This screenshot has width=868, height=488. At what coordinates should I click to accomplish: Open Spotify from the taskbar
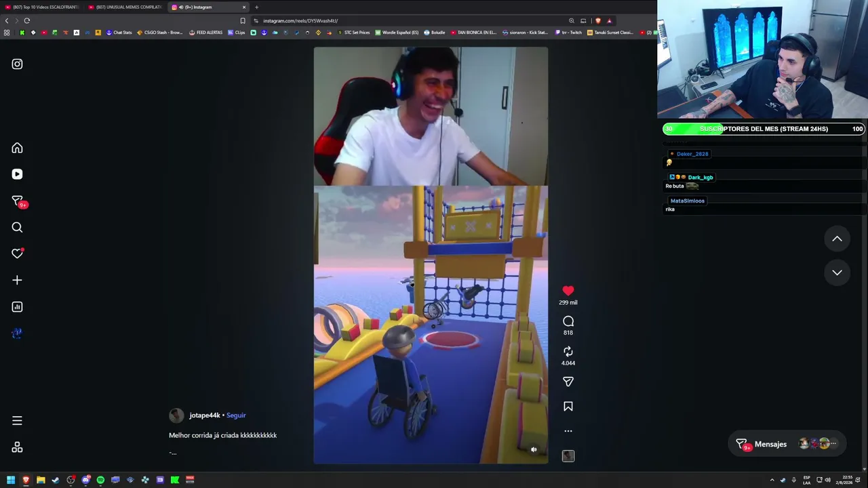pyautogui.click(x=100, y=480)
